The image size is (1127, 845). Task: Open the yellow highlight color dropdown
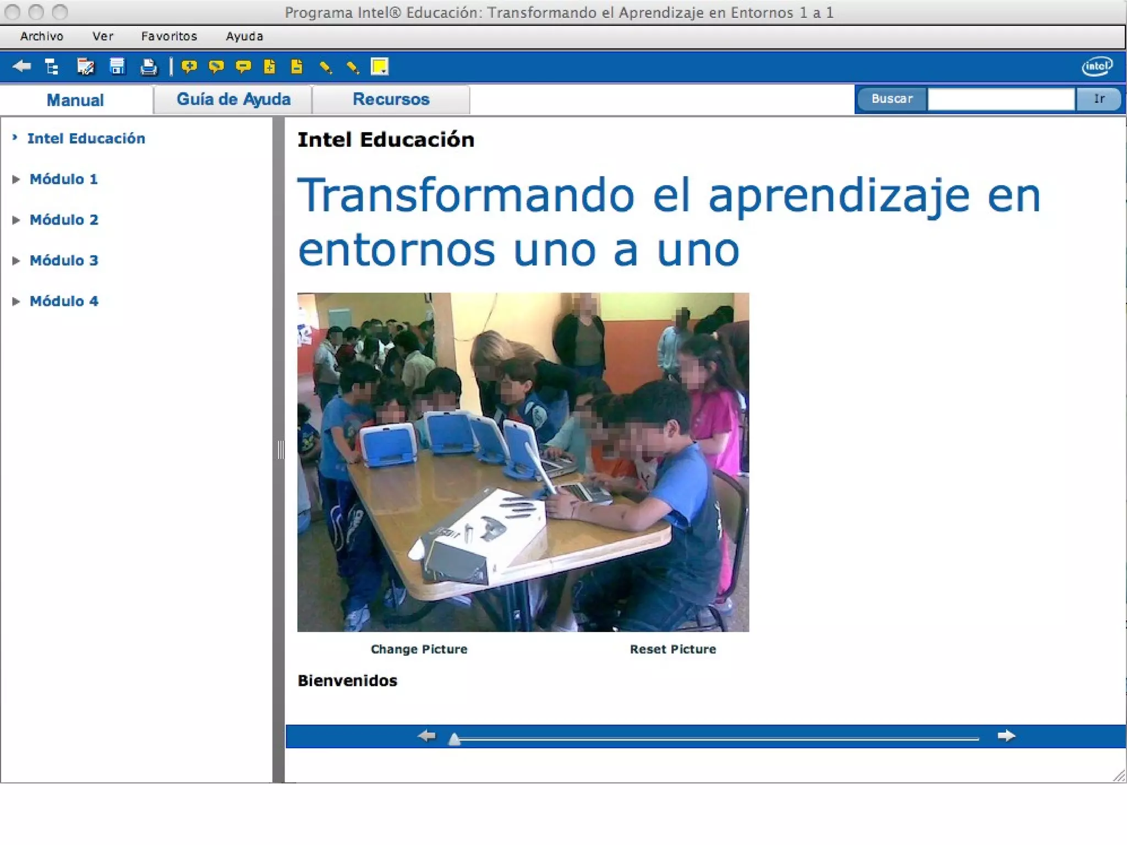(x=380, y=67)
